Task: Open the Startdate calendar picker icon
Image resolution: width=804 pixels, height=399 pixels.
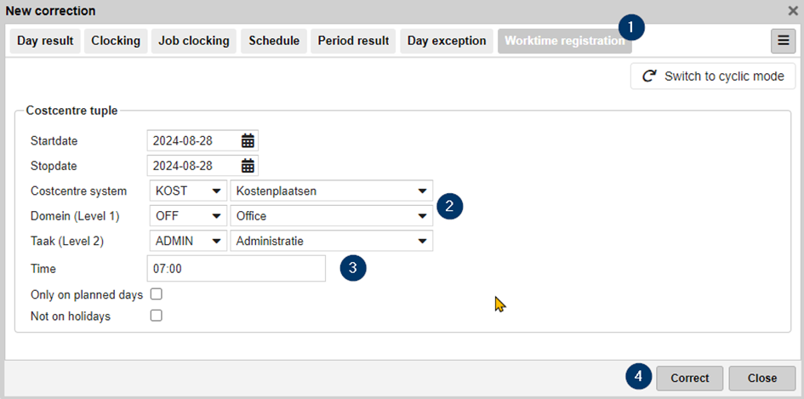Action: coord(248,140)
